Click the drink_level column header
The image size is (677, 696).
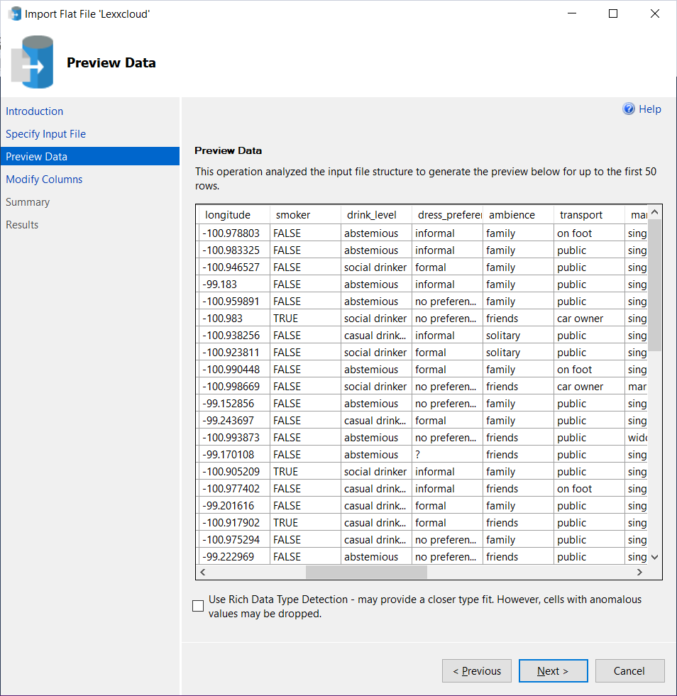(x=376, y=215)
